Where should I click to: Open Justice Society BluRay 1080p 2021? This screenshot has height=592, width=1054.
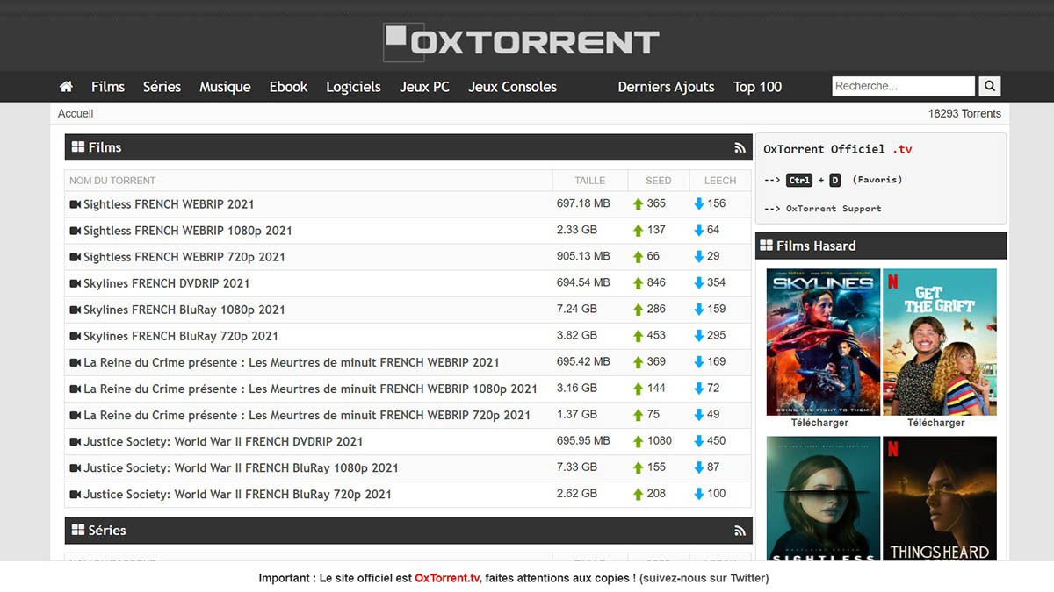click(x=241, y=467)
